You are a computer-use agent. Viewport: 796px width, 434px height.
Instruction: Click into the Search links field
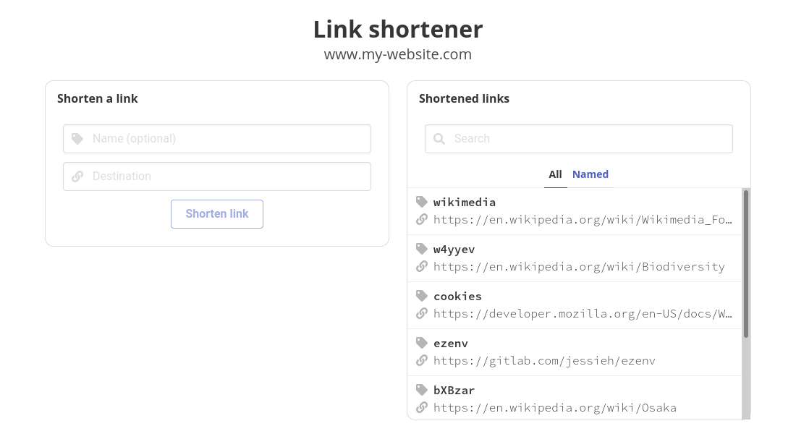(x=579, y=139)
